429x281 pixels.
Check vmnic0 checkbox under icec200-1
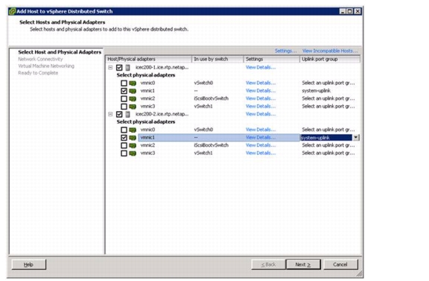(x=124, y=83)
